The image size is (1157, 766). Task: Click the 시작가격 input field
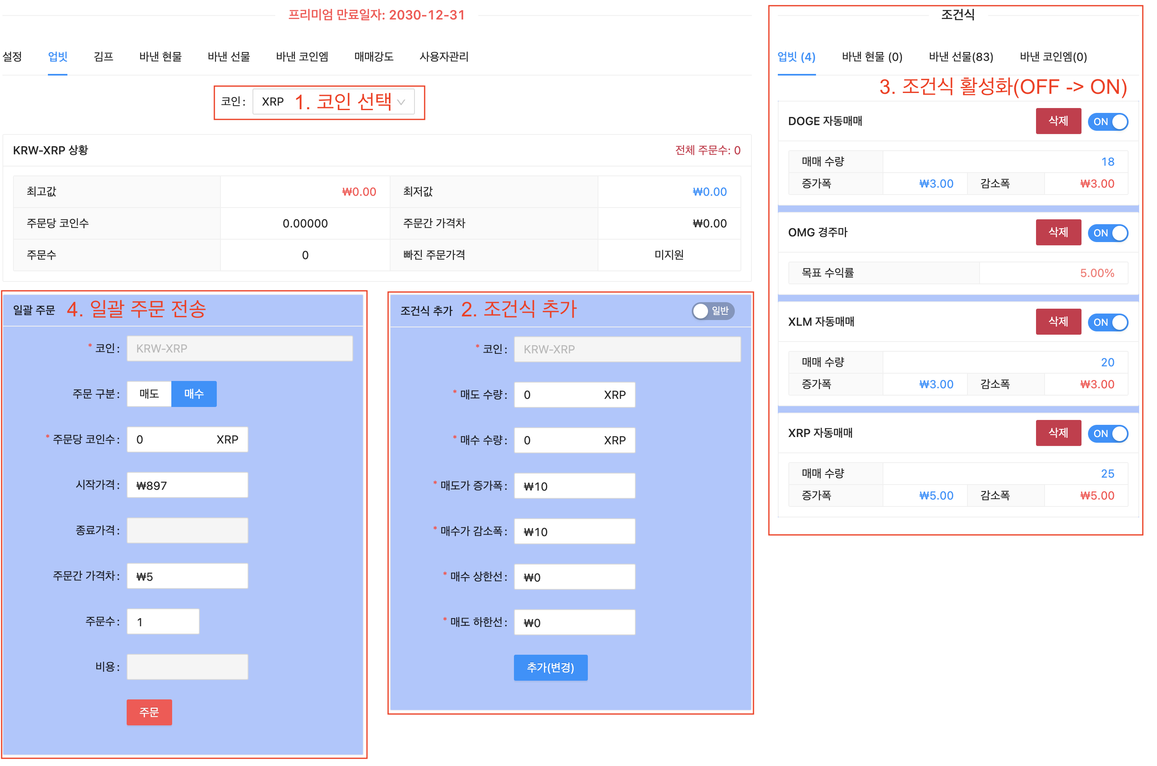point(187,485)
